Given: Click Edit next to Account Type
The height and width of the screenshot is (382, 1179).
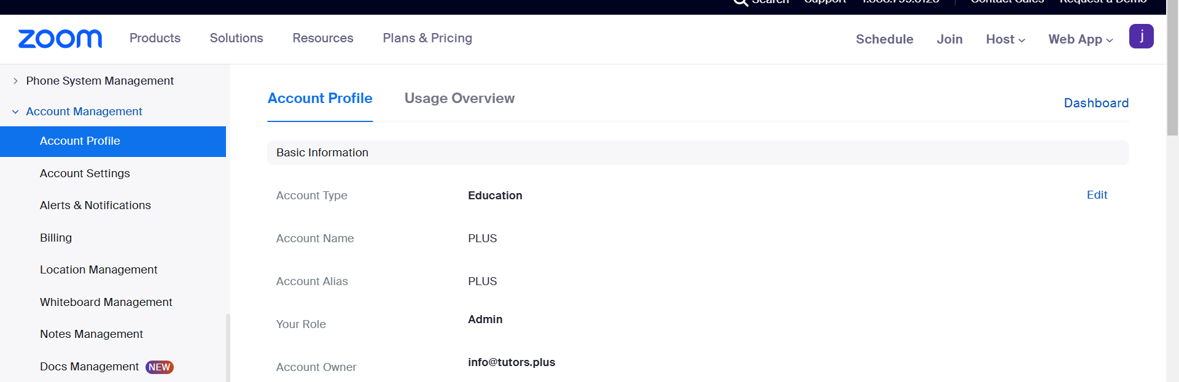Looking at the screenshot, I should [x=1097, y=195].
